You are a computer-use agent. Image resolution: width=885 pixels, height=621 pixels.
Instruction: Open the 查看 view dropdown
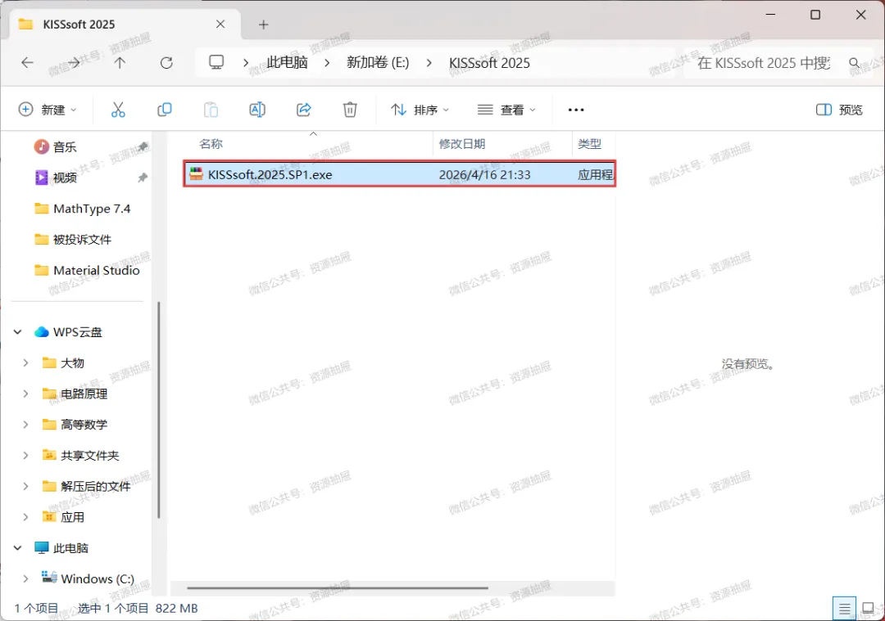point(506,110)
